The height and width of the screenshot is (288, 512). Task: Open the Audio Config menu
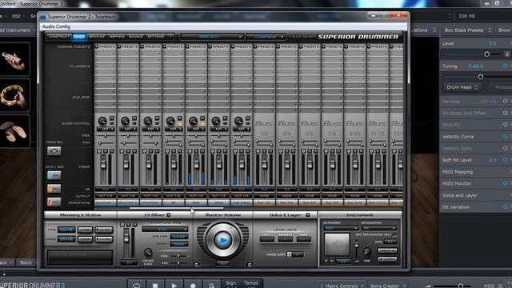56,26
